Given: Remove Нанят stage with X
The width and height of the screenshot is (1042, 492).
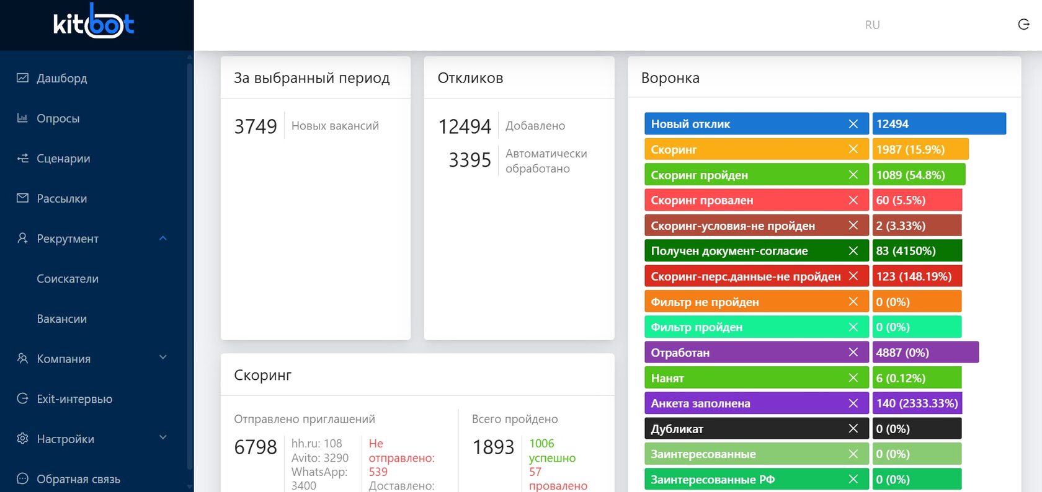Looking at the screenshot, I should [x=853, y=378].
